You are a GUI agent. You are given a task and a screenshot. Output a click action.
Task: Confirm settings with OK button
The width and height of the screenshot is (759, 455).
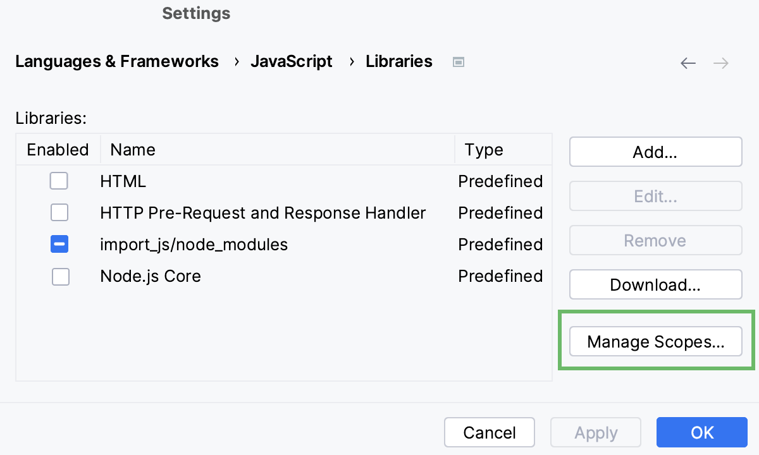tap(702, 432)
